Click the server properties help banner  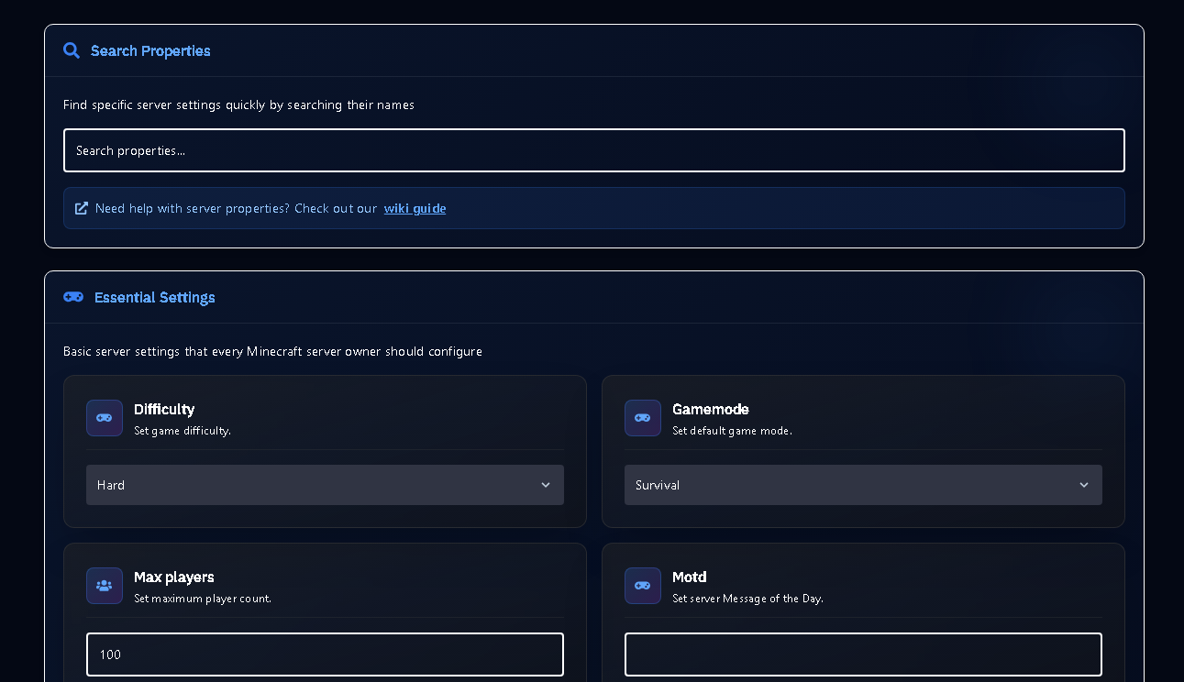tap(593, 208)
